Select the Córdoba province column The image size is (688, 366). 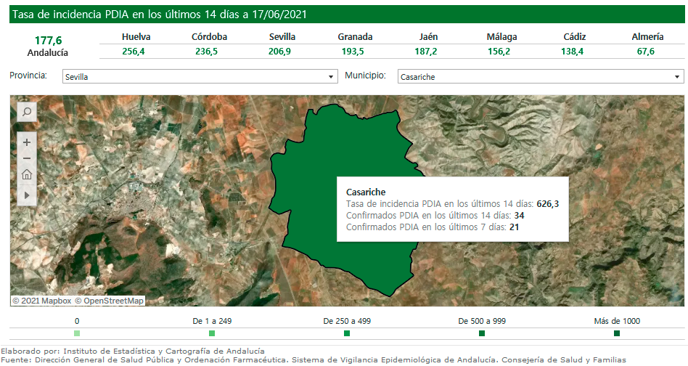coord(209,37)
